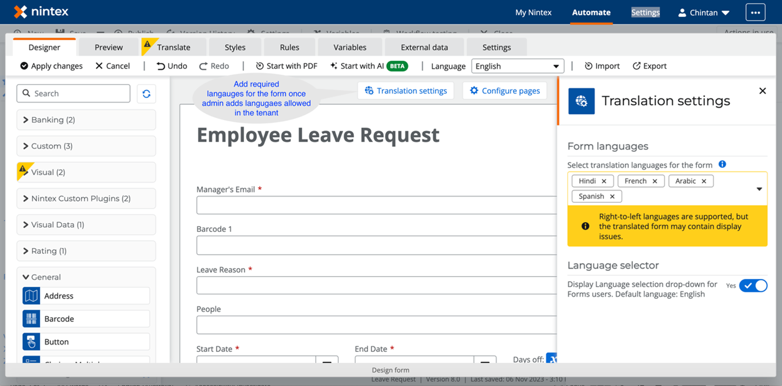Remove French language tag
This screenshot has width=782, height=386.
point(655,181)
